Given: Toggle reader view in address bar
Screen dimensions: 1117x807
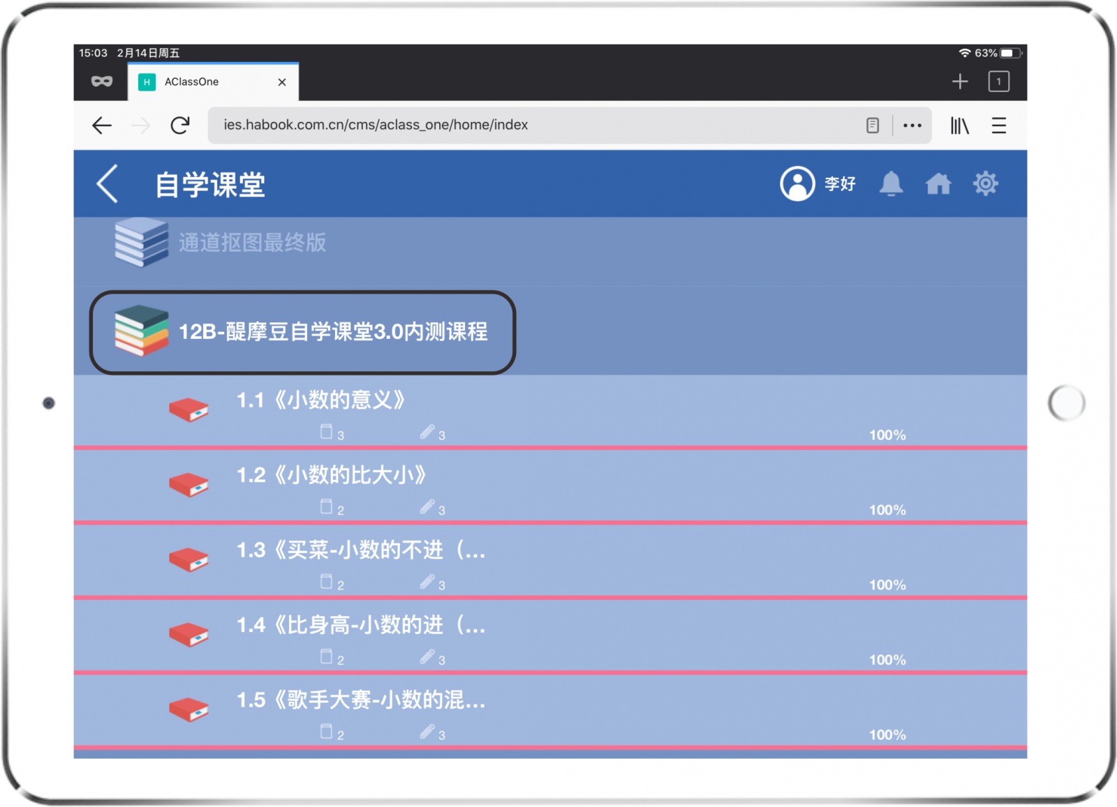Looking at the screenshot, I should [872, 126].
